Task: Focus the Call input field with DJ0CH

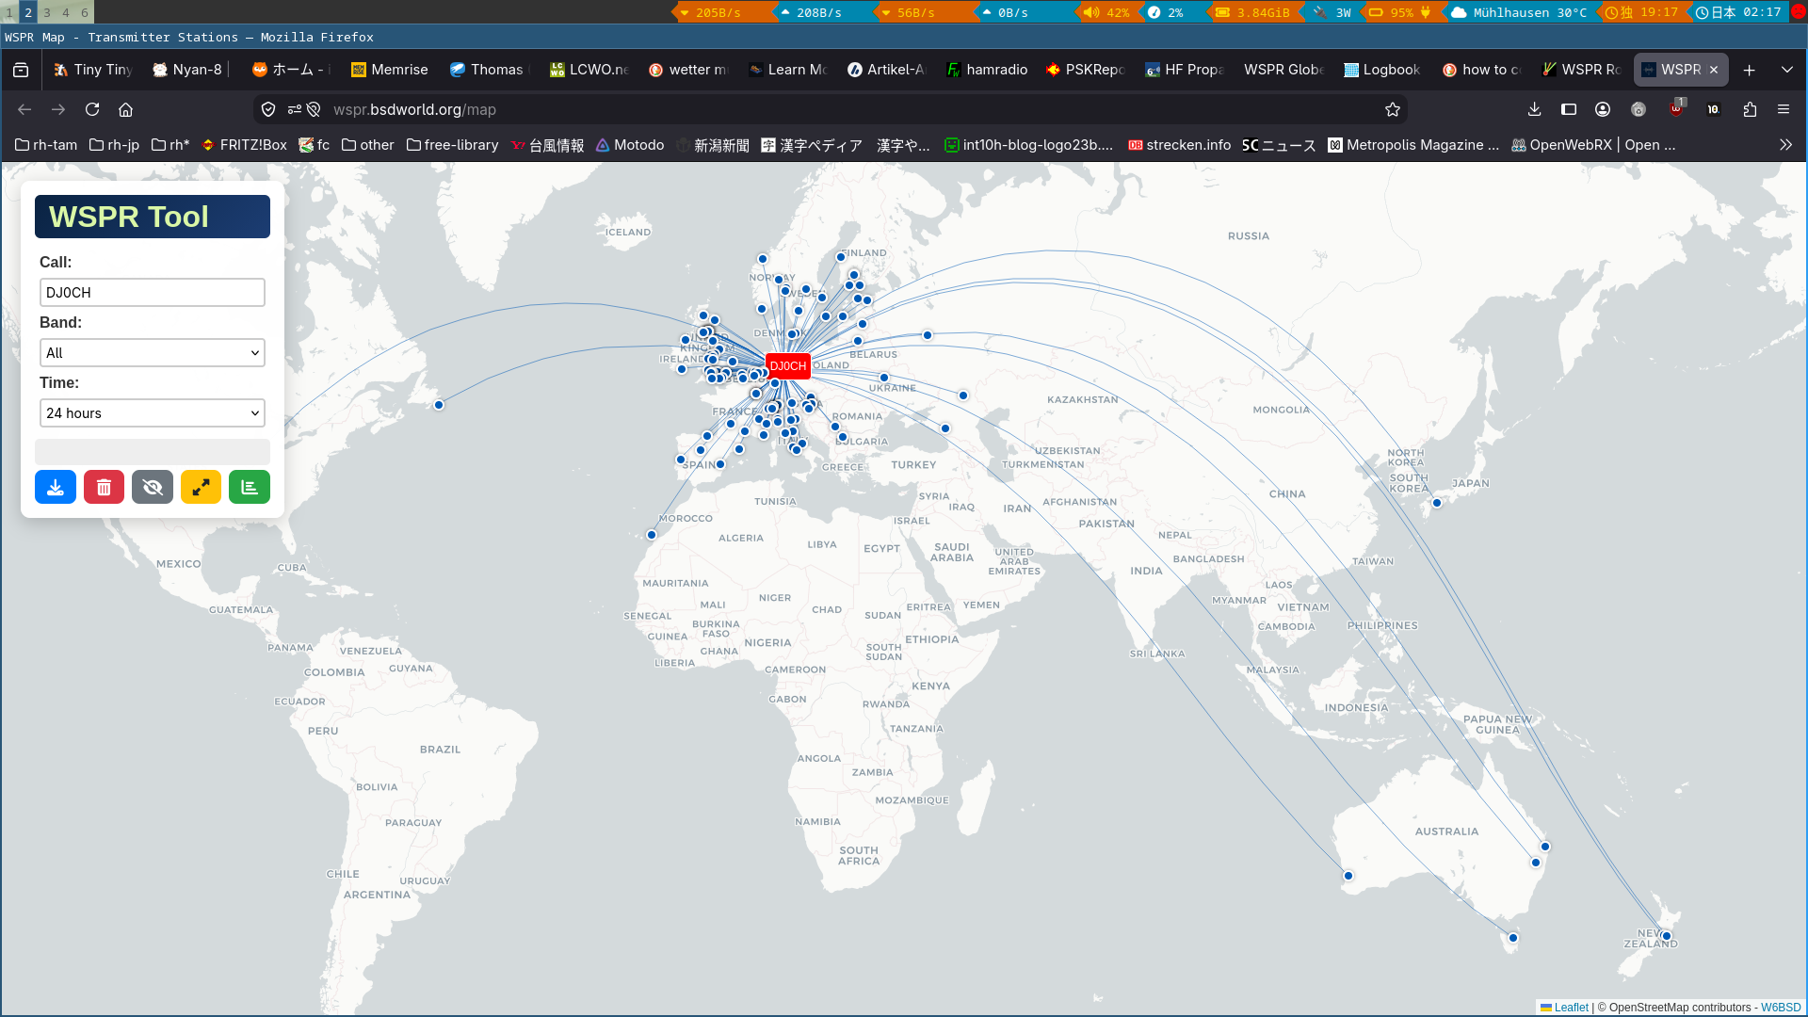Action: coord(153,293)
